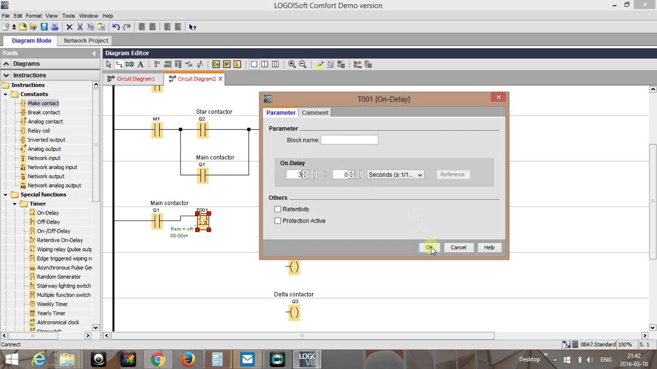
Task: Select Relay coil in Constants tree
Action: coord(38,131)
